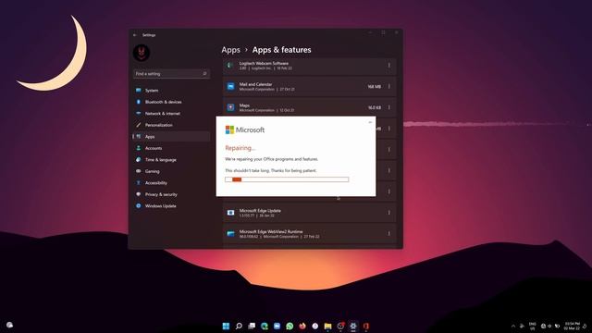Switch to the Settings gear in taskbar
The width and height of the screenshot is (592, 333).
pyautogui.click(x=353, y=326)
